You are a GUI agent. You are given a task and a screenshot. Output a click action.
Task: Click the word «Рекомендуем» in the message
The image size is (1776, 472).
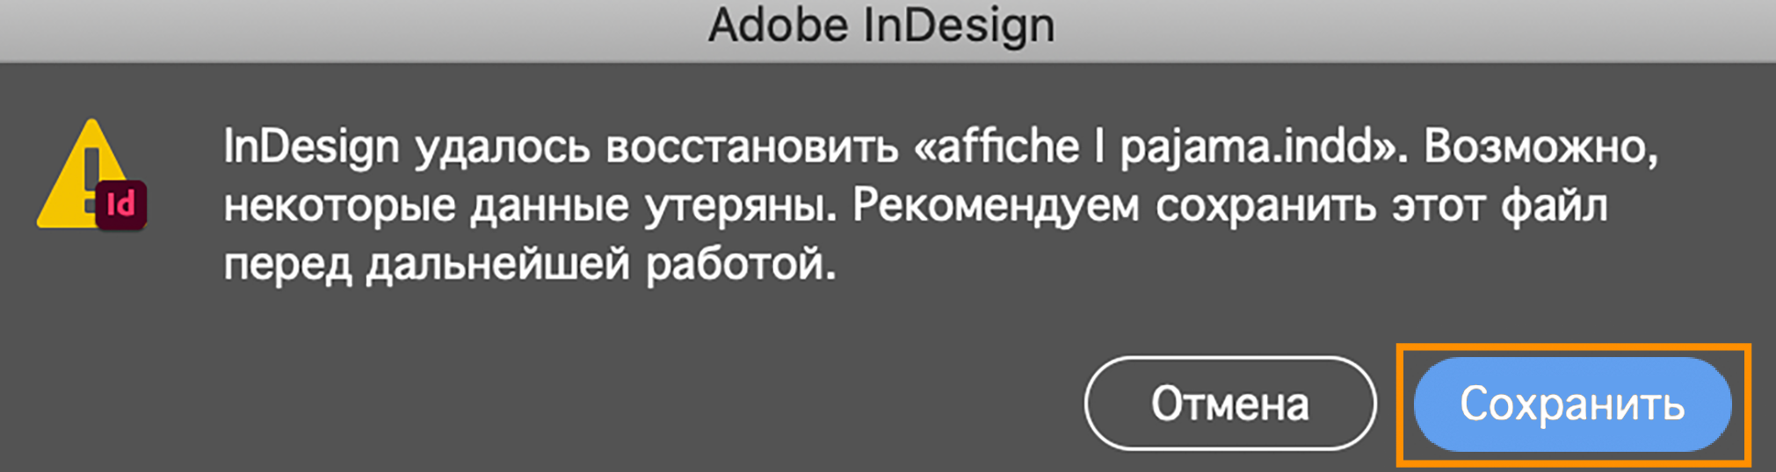click(996, 206)
